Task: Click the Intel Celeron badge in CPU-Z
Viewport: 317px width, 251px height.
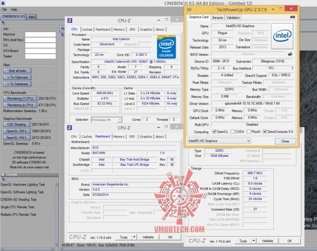Action: point(166,47)
